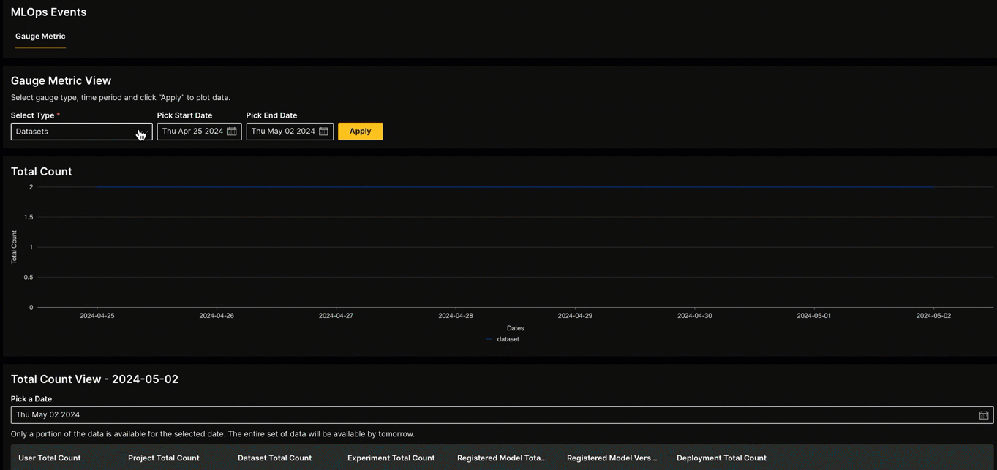Click calendar icon in Pick a Date field

tap(983, 415)
